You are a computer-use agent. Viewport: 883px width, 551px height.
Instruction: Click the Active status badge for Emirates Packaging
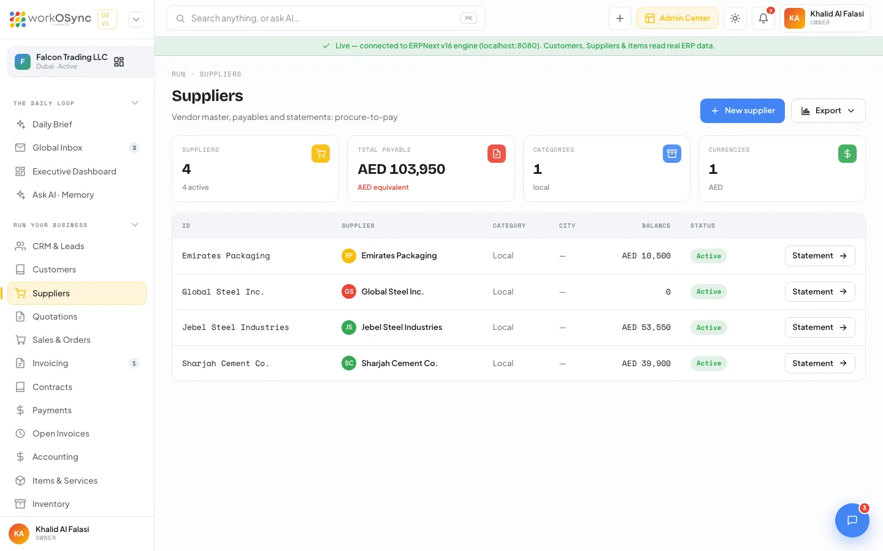[709, 256]
